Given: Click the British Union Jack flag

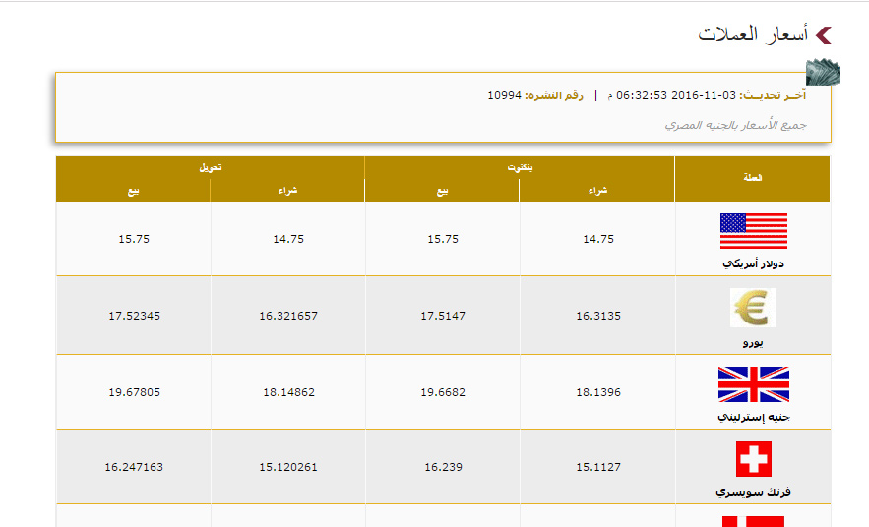Looking at the screenshot, I should point(753,385).
